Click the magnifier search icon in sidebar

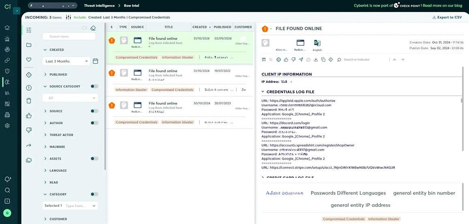tap(7, 190)
